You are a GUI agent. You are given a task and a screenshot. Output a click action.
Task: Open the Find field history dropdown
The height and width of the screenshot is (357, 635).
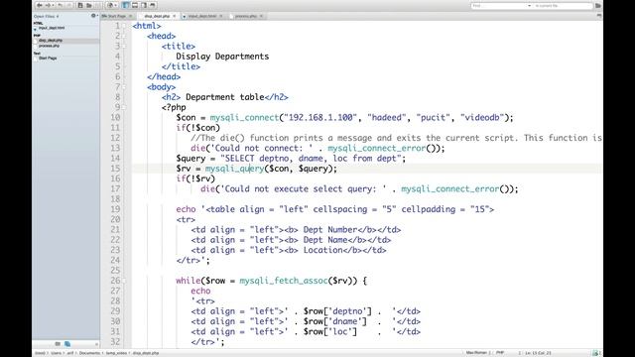[529, 6]
